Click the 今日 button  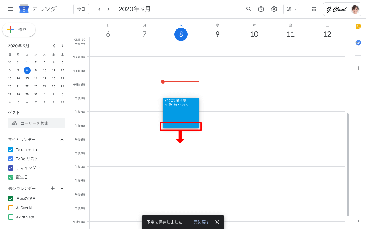pyautogui.click(x=81, y=9)
